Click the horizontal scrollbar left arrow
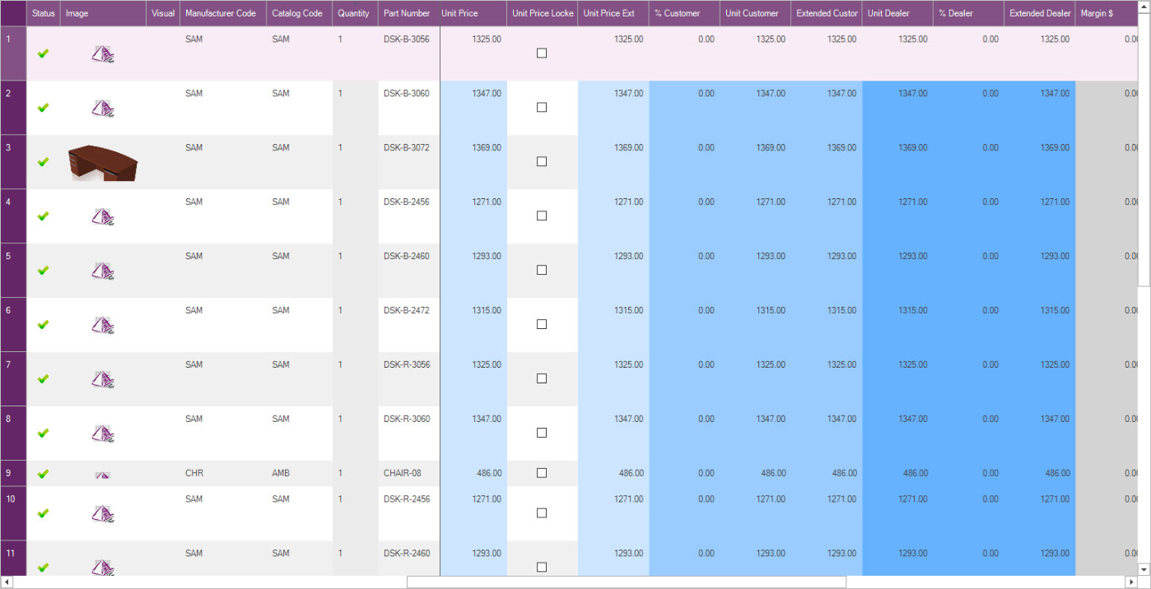The image size is (1151, 589). (x=7, y=582)
